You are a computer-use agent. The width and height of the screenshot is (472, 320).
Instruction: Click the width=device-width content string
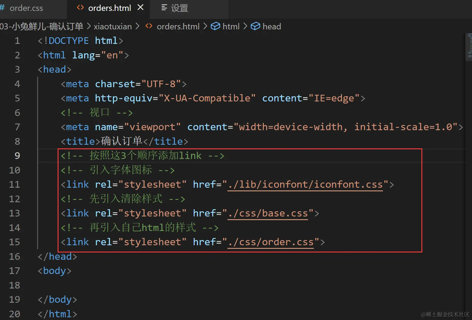(345, 127)
